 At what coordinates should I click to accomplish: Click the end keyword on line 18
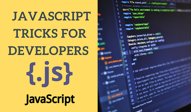pos(135,59)
